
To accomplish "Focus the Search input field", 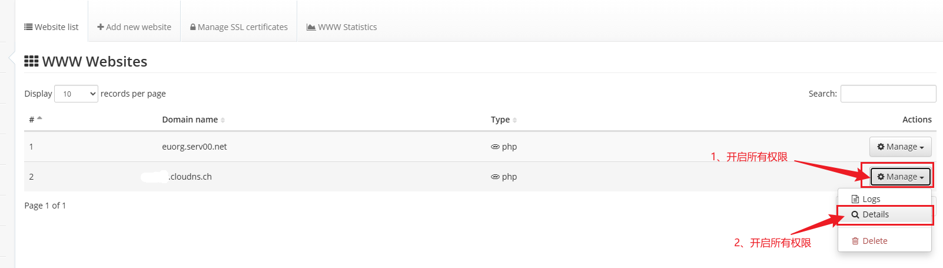I will [x=888, y=94].
